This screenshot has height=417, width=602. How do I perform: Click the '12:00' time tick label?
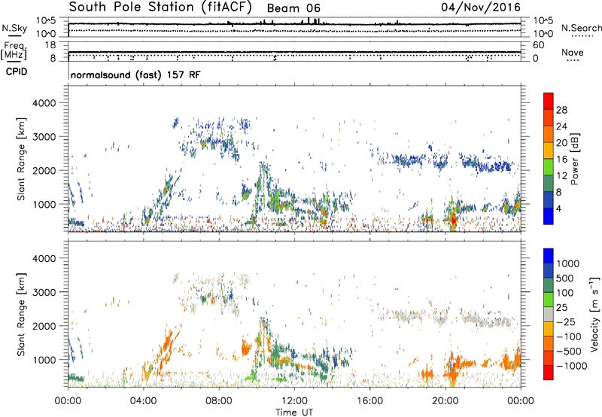(x=294, y=401)
